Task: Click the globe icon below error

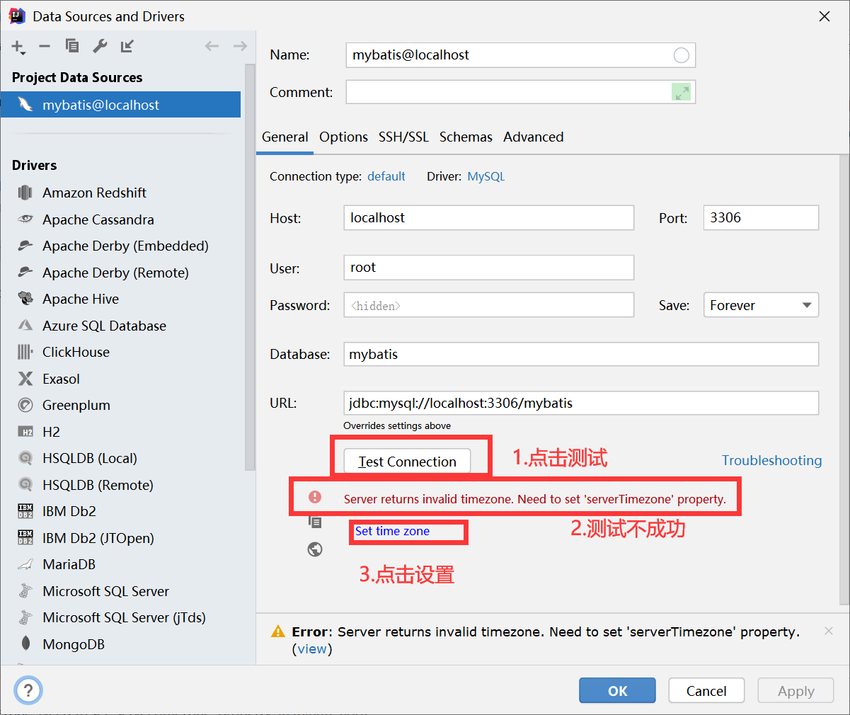Action: 315,549
